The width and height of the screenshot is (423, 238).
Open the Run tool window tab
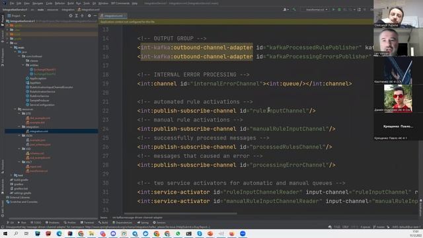pos(22,223)
